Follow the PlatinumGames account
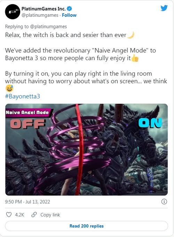 69,15
